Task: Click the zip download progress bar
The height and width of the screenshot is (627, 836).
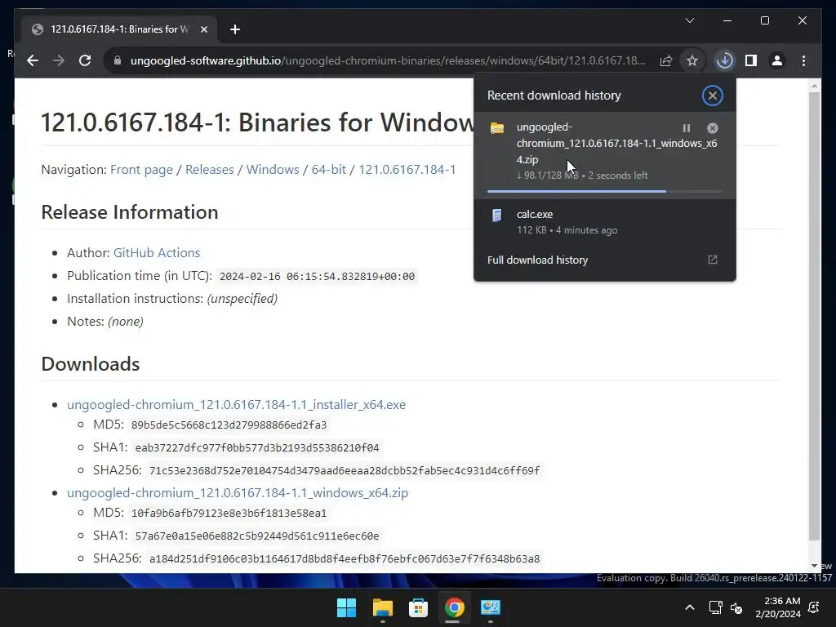Action: 605,191
